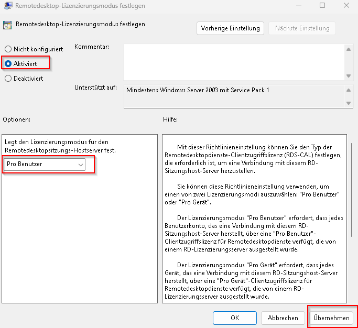358x328 pixels.
Task: Click the policy icon in the title bar
Action: click(x=7, y=6)
